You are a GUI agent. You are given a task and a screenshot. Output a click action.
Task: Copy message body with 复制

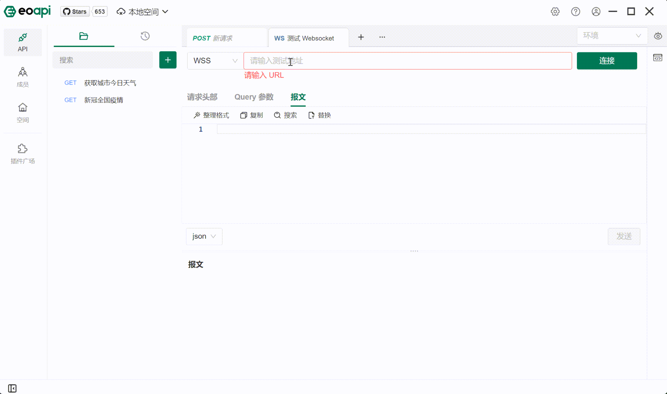(252, 115)
